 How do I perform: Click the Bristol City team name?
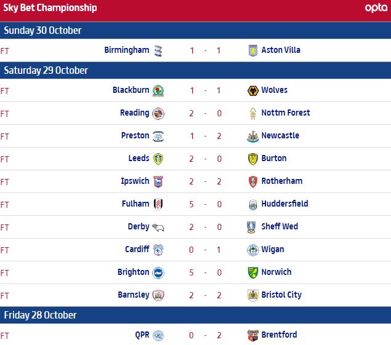[x=281, y=295]
